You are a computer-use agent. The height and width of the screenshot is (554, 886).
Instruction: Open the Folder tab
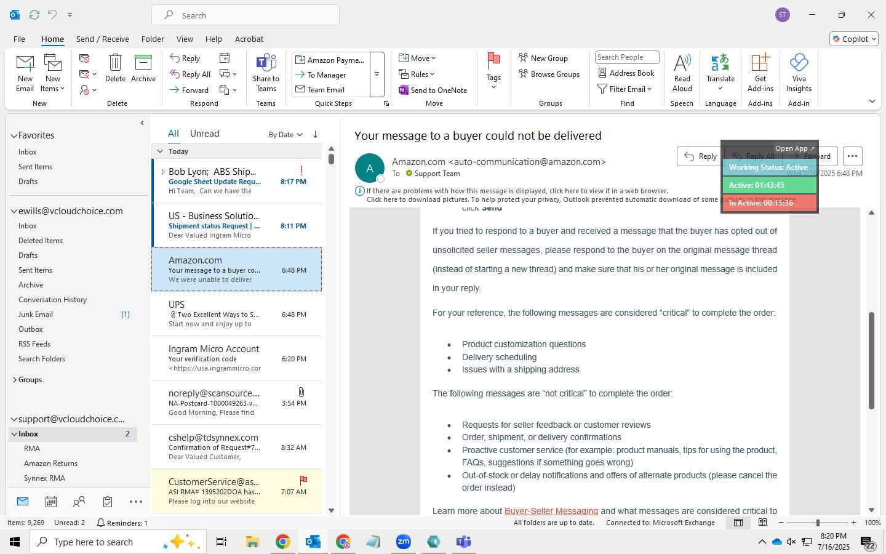153,39
